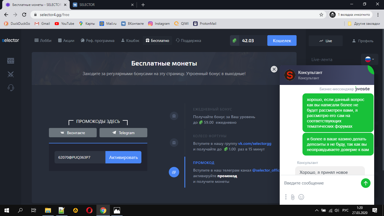This screenshot has height=216, width=384.
Task: Open the Photos app on the taskbar
Action: (x=117, y=210)
